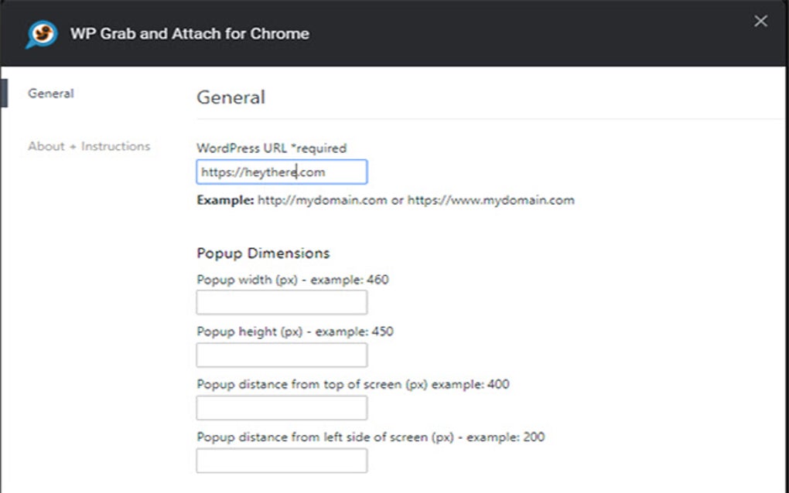Focus the Popup height input field
The width and height of the screenshot is (789, 493).
point(282,355)
